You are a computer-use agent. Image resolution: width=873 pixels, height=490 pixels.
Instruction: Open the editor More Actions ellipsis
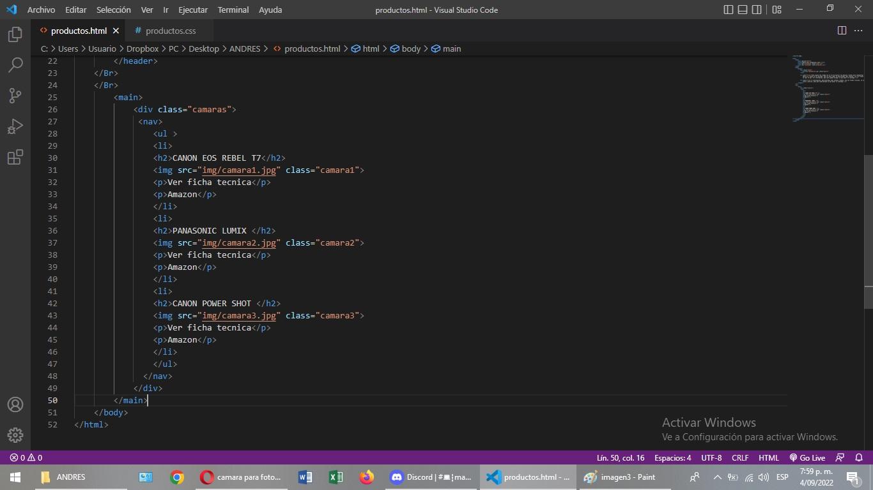[858, 31]
